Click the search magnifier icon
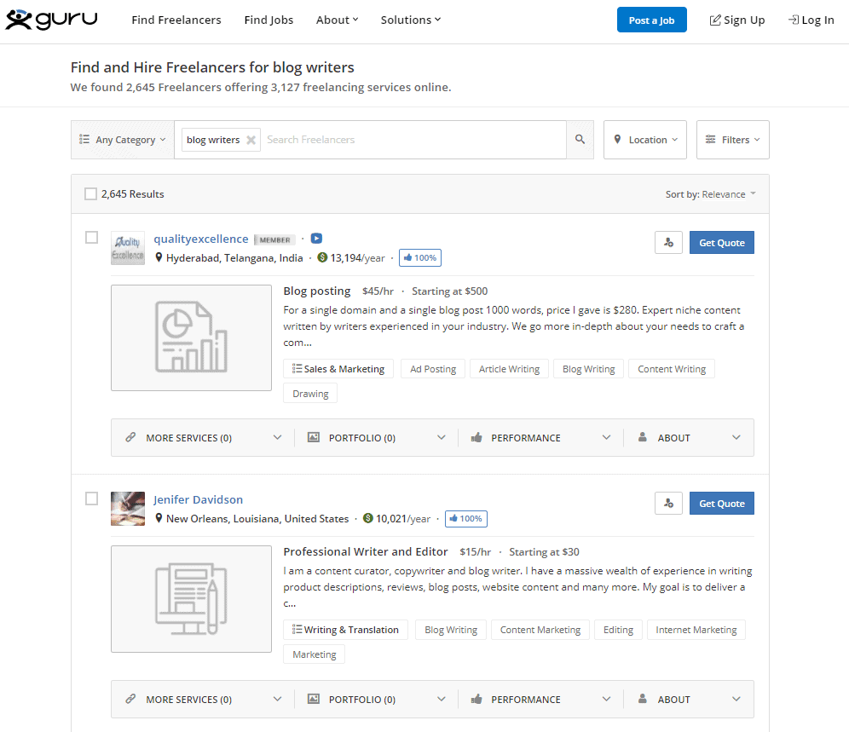Image resolution: width=849 pixels, height=732 pixels. (x=580, y=139)
